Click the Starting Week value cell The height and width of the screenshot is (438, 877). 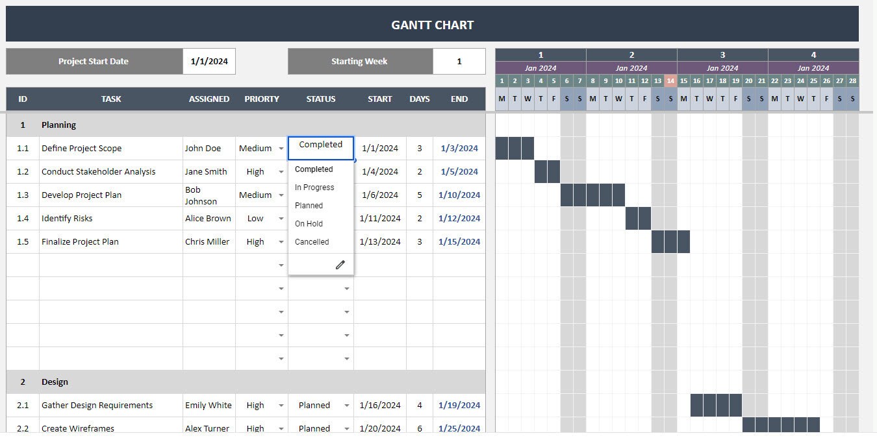pyautogui.click(x=459, y=62)
